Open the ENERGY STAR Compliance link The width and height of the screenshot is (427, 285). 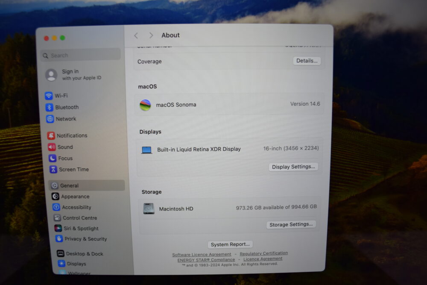click(206, 260)
